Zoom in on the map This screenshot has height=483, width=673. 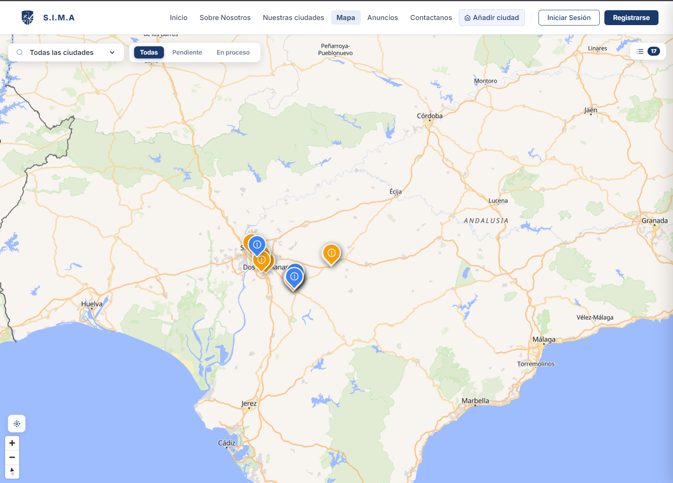[x=12, y=443]
